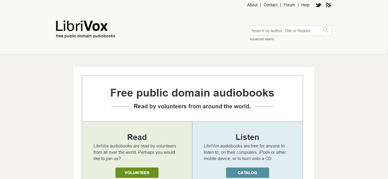This screenshot has height=179, width=388.
Task: Focus the Search by Author, Title or Reader field
Action: [291, 31]
